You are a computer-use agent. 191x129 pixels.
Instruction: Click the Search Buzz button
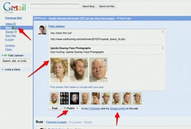(88, 6)
